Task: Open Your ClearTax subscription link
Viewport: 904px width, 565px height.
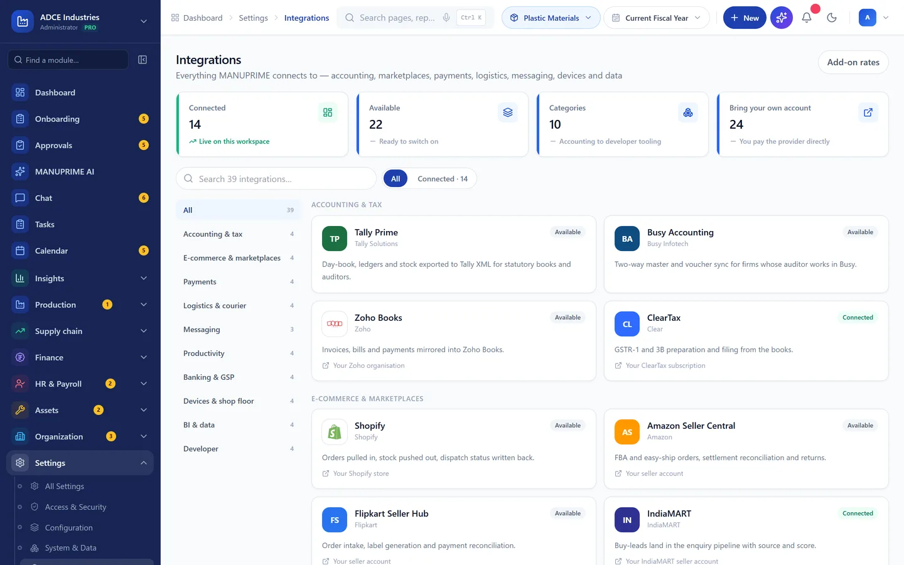Action: coord(660,365)
